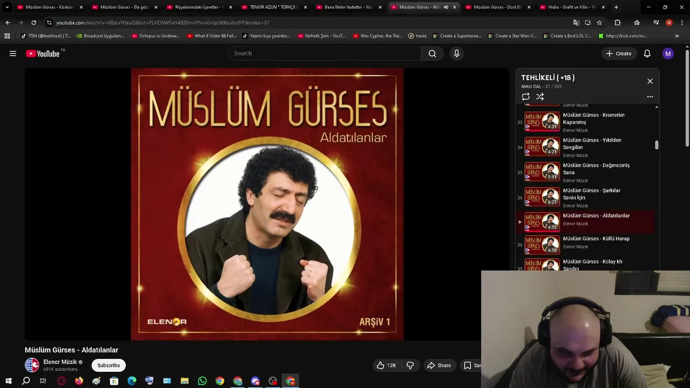Switch to TENGİR AZUN tab
Screen dimensions: 690x388
pos(274,7)
